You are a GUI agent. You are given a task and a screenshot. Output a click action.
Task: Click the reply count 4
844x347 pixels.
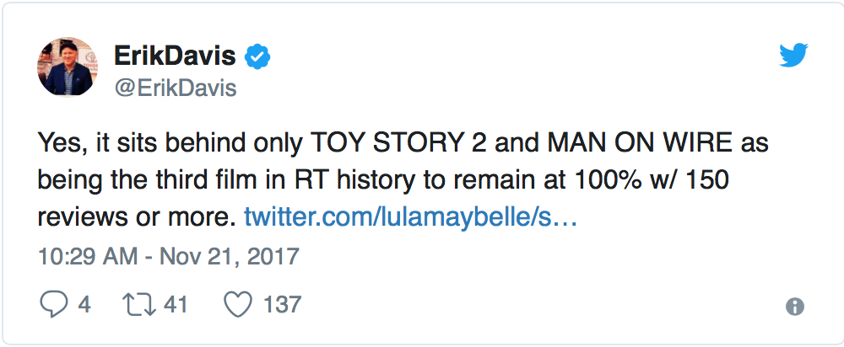pos(84,304)
